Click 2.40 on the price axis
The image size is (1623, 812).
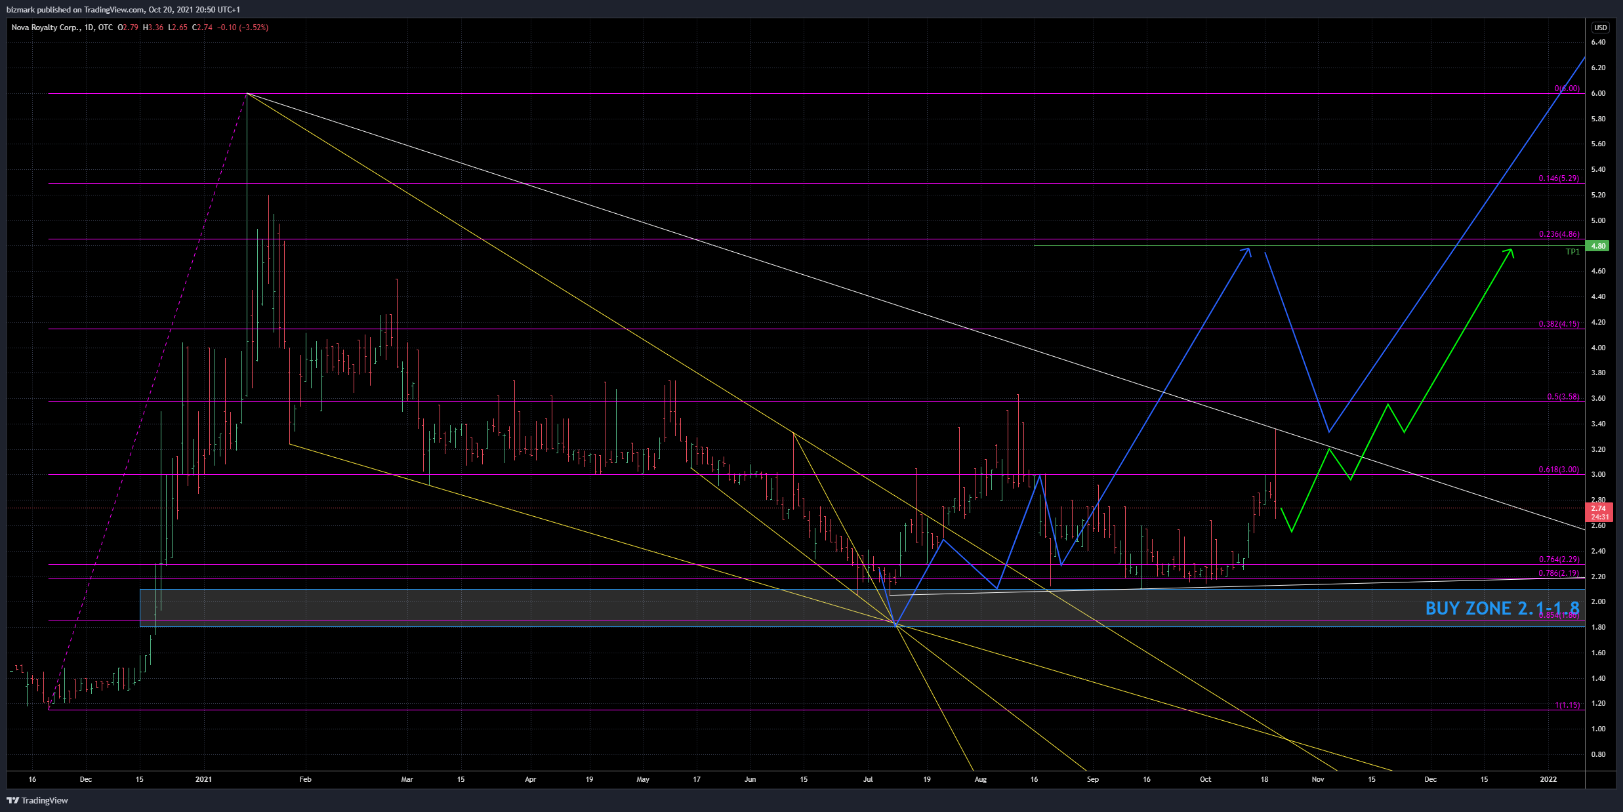coord(1598,551)
